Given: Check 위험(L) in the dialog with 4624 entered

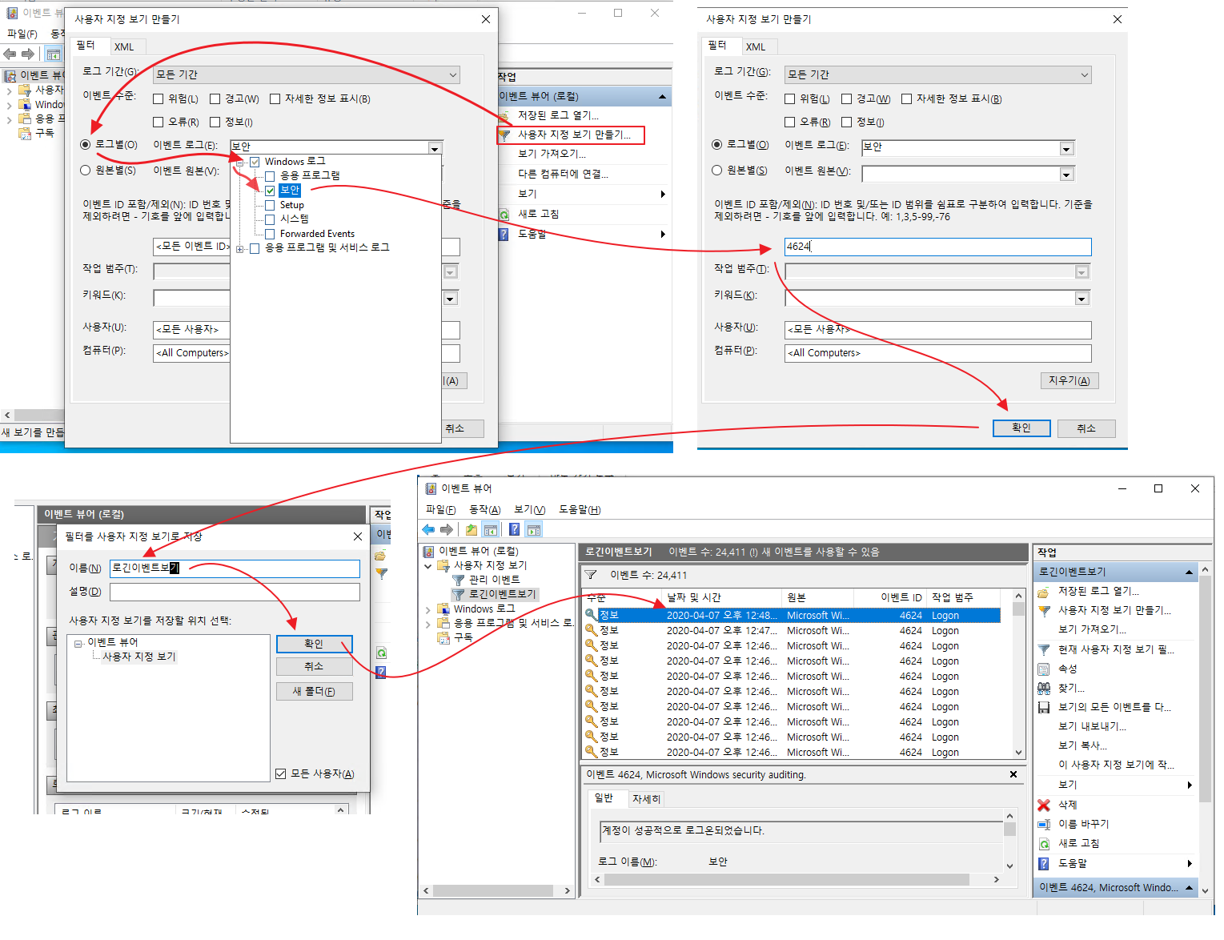Looking at the screenshot, I should click(x=790, y=98).
